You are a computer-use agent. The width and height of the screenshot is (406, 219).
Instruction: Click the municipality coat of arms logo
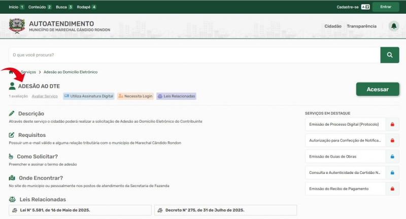(x=17, y=26)
